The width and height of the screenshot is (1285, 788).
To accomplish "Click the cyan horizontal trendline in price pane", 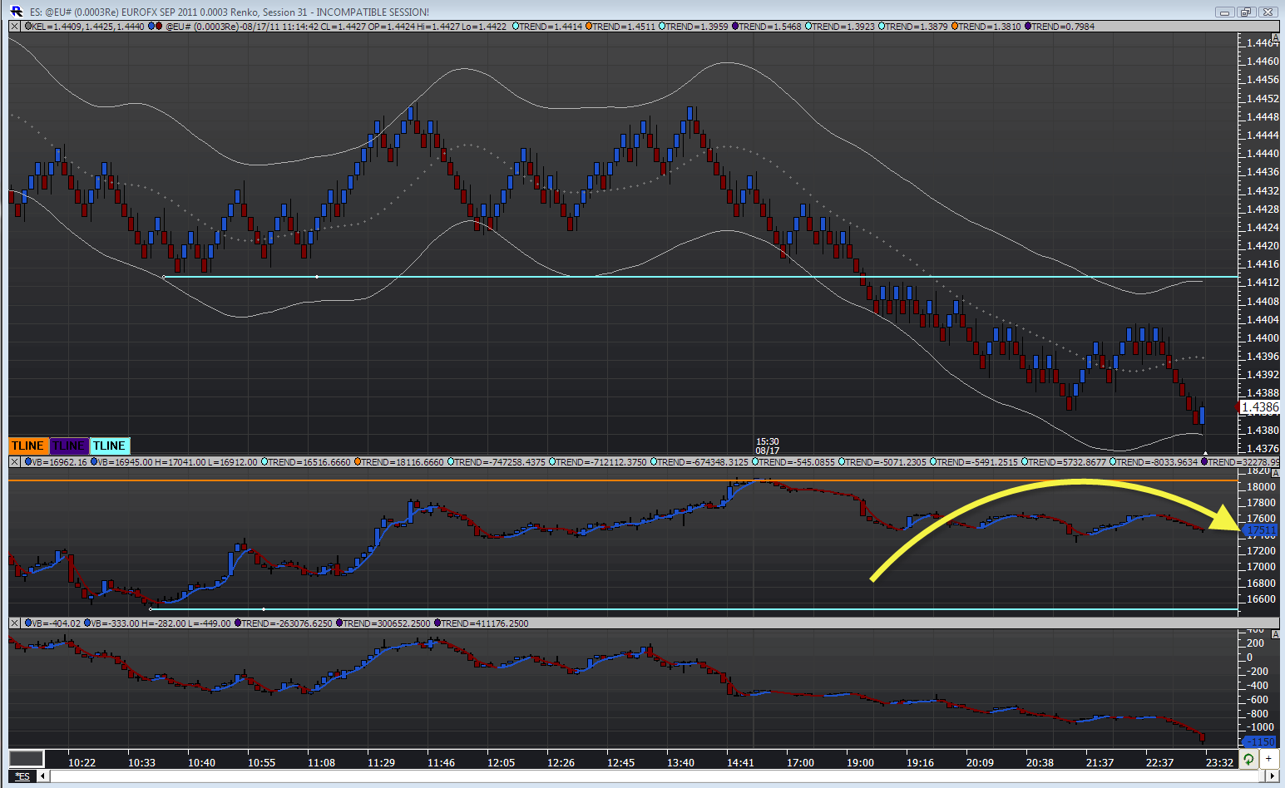I will pyautogui.click(x=700, y=277).
